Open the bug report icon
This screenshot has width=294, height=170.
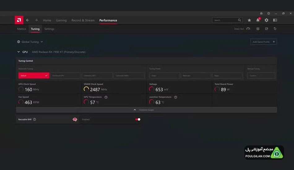tap(261, 14)
